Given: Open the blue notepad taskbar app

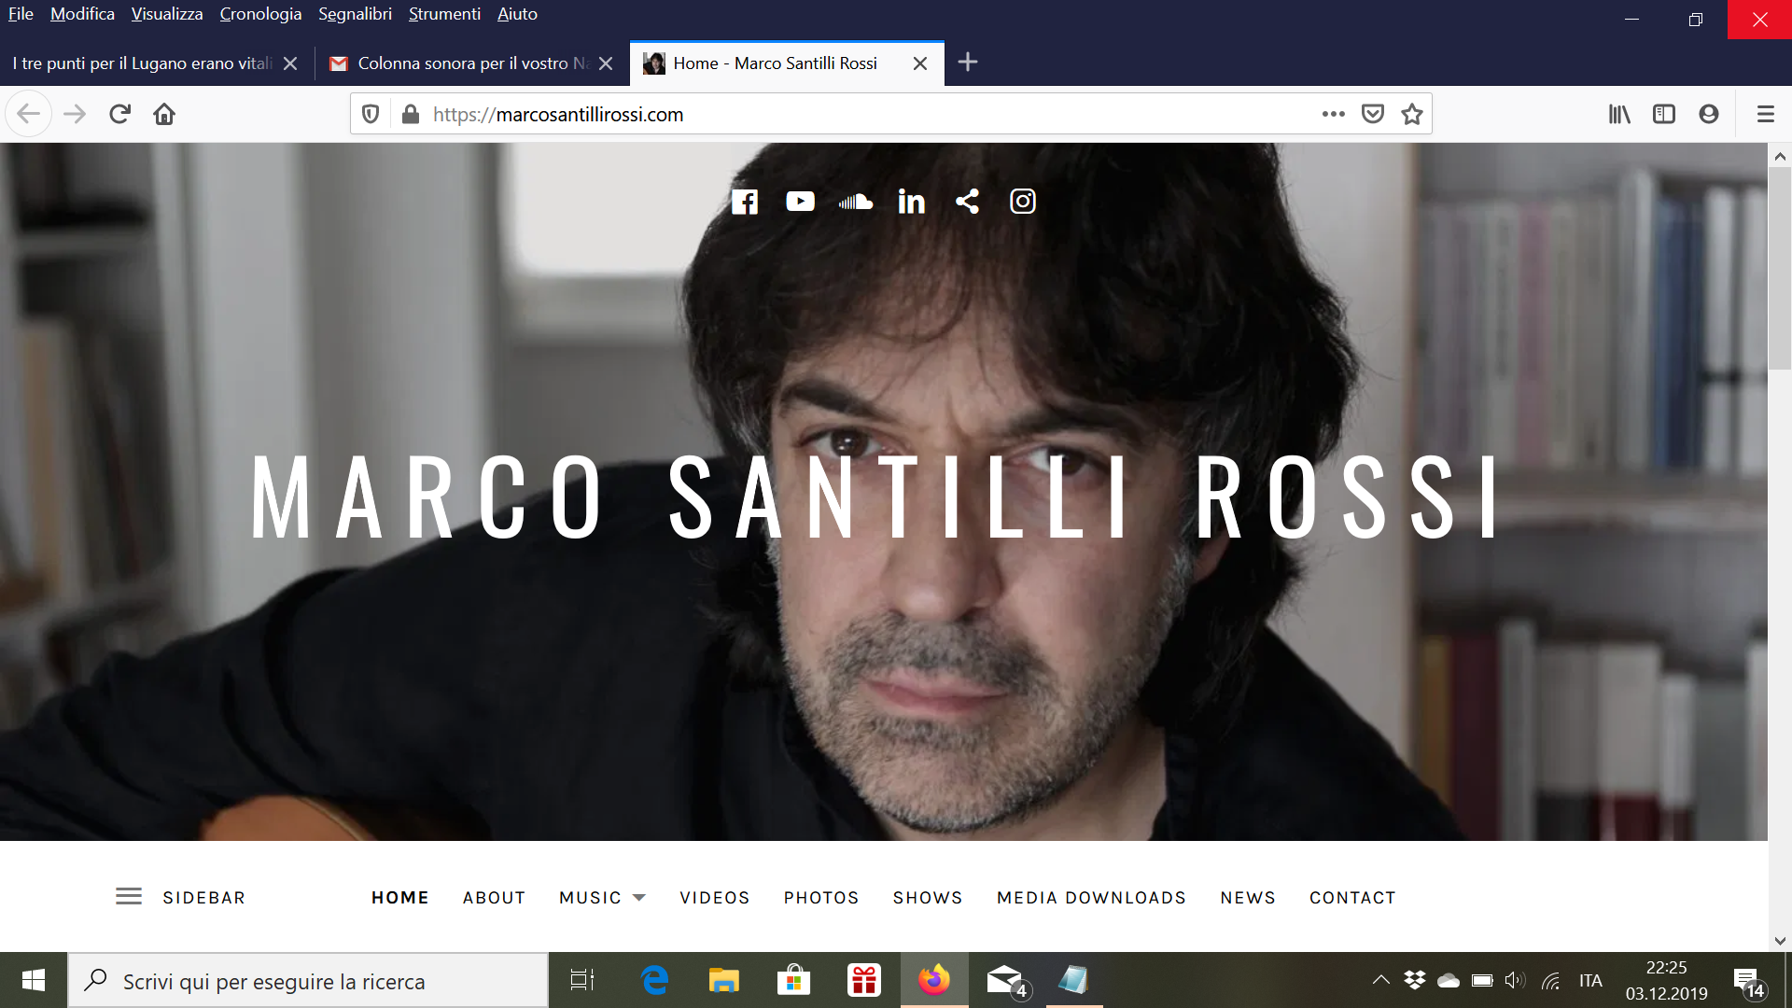Looking at the screenshot, I should 1074,980.
